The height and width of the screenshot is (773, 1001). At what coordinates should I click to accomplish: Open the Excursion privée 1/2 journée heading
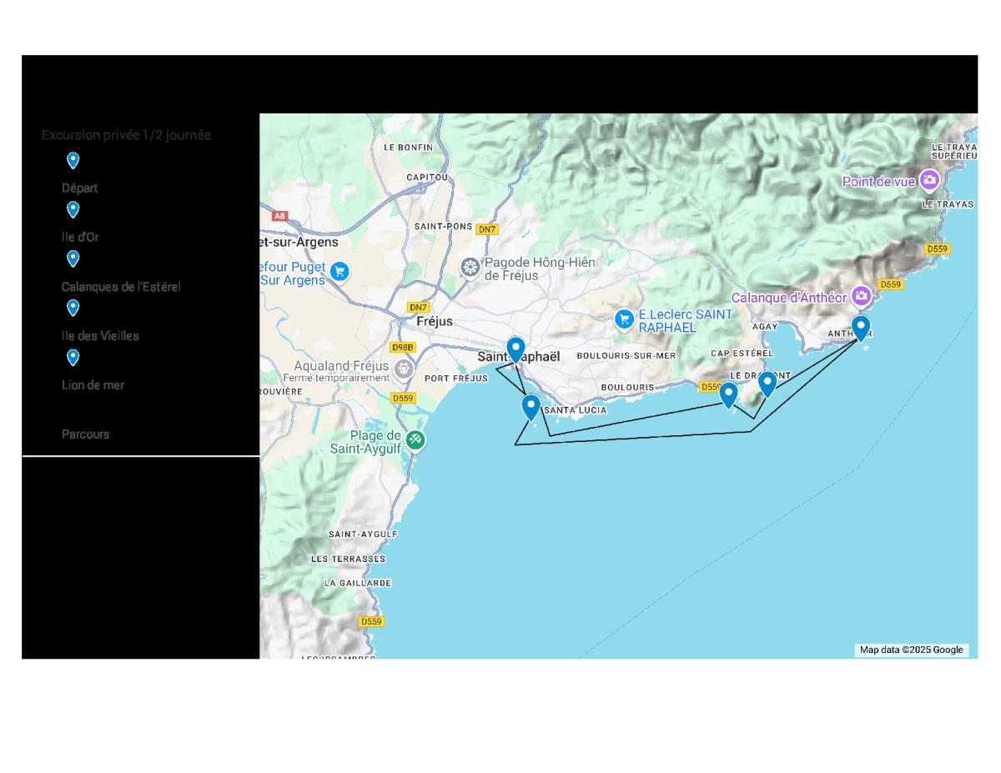coord(126,135)
